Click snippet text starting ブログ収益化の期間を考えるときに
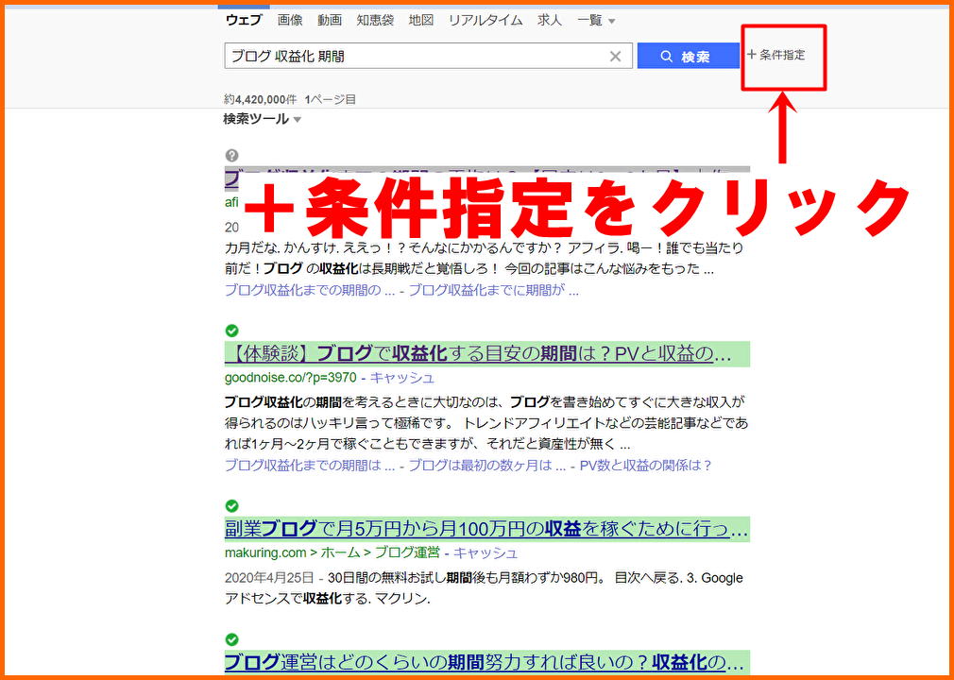This screenshot has height=680, width=954. coord(486,423)
